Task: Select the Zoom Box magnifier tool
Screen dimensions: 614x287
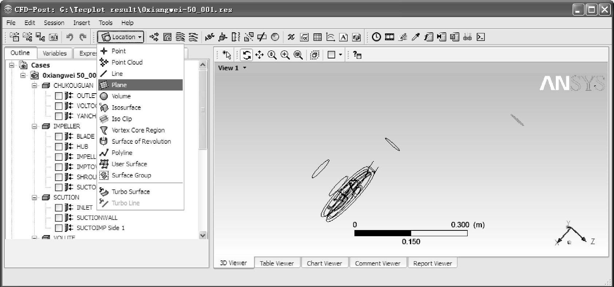Action: tap(285, 55)
